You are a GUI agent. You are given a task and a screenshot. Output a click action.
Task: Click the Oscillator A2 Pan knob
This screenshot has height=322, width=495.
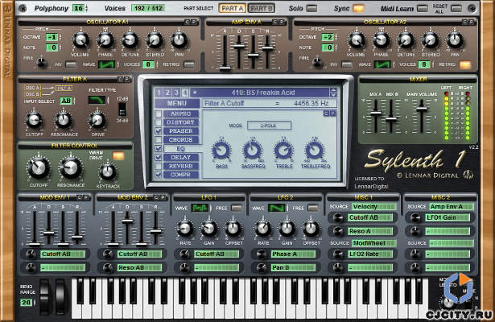[455, 40]
